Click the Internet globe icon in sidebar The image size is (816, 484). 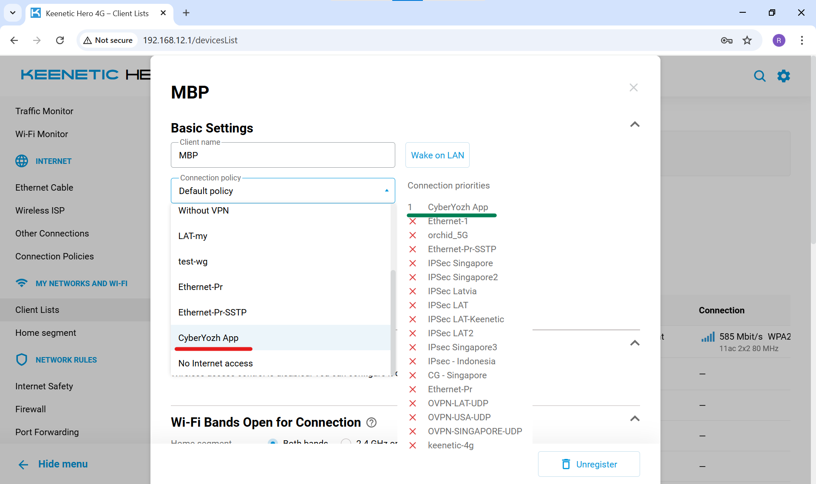(22, 161)
